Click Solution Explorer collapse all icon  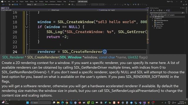click(159, 10)
